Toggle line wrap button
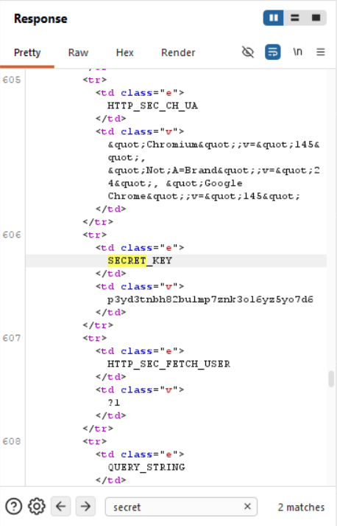The height and width of the screenshot is (526, 337). [273, 52]
